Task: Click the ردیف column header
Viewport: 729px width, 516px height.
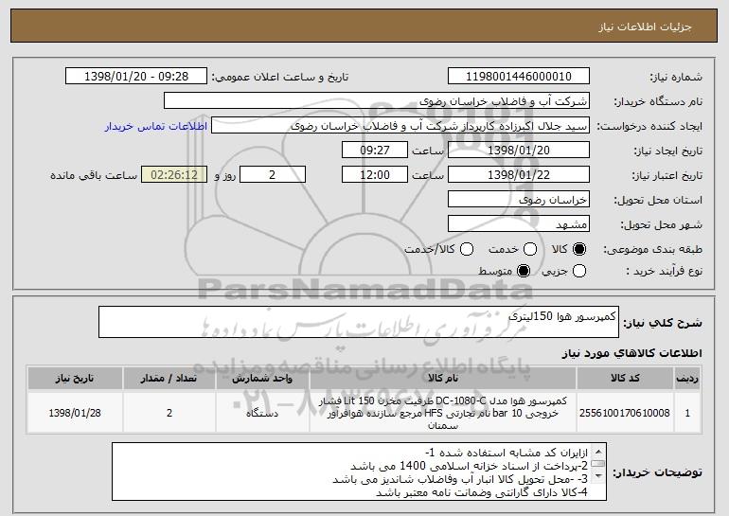Action: click(x=687, y=379)
